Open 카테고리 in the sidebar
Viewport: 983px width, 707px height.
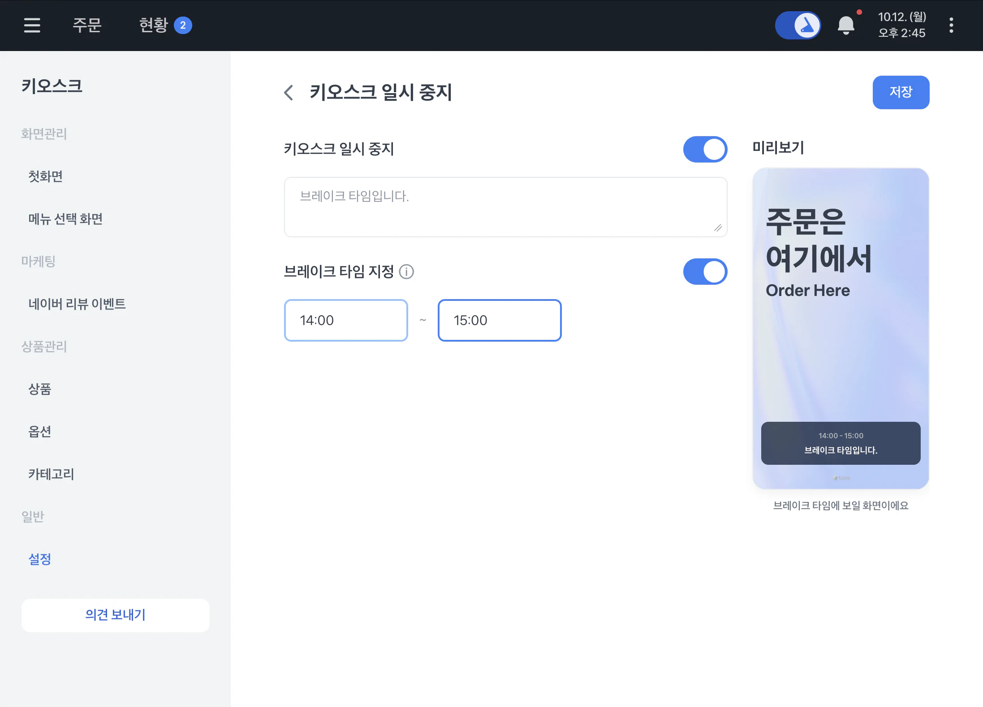tap(52, 474)
